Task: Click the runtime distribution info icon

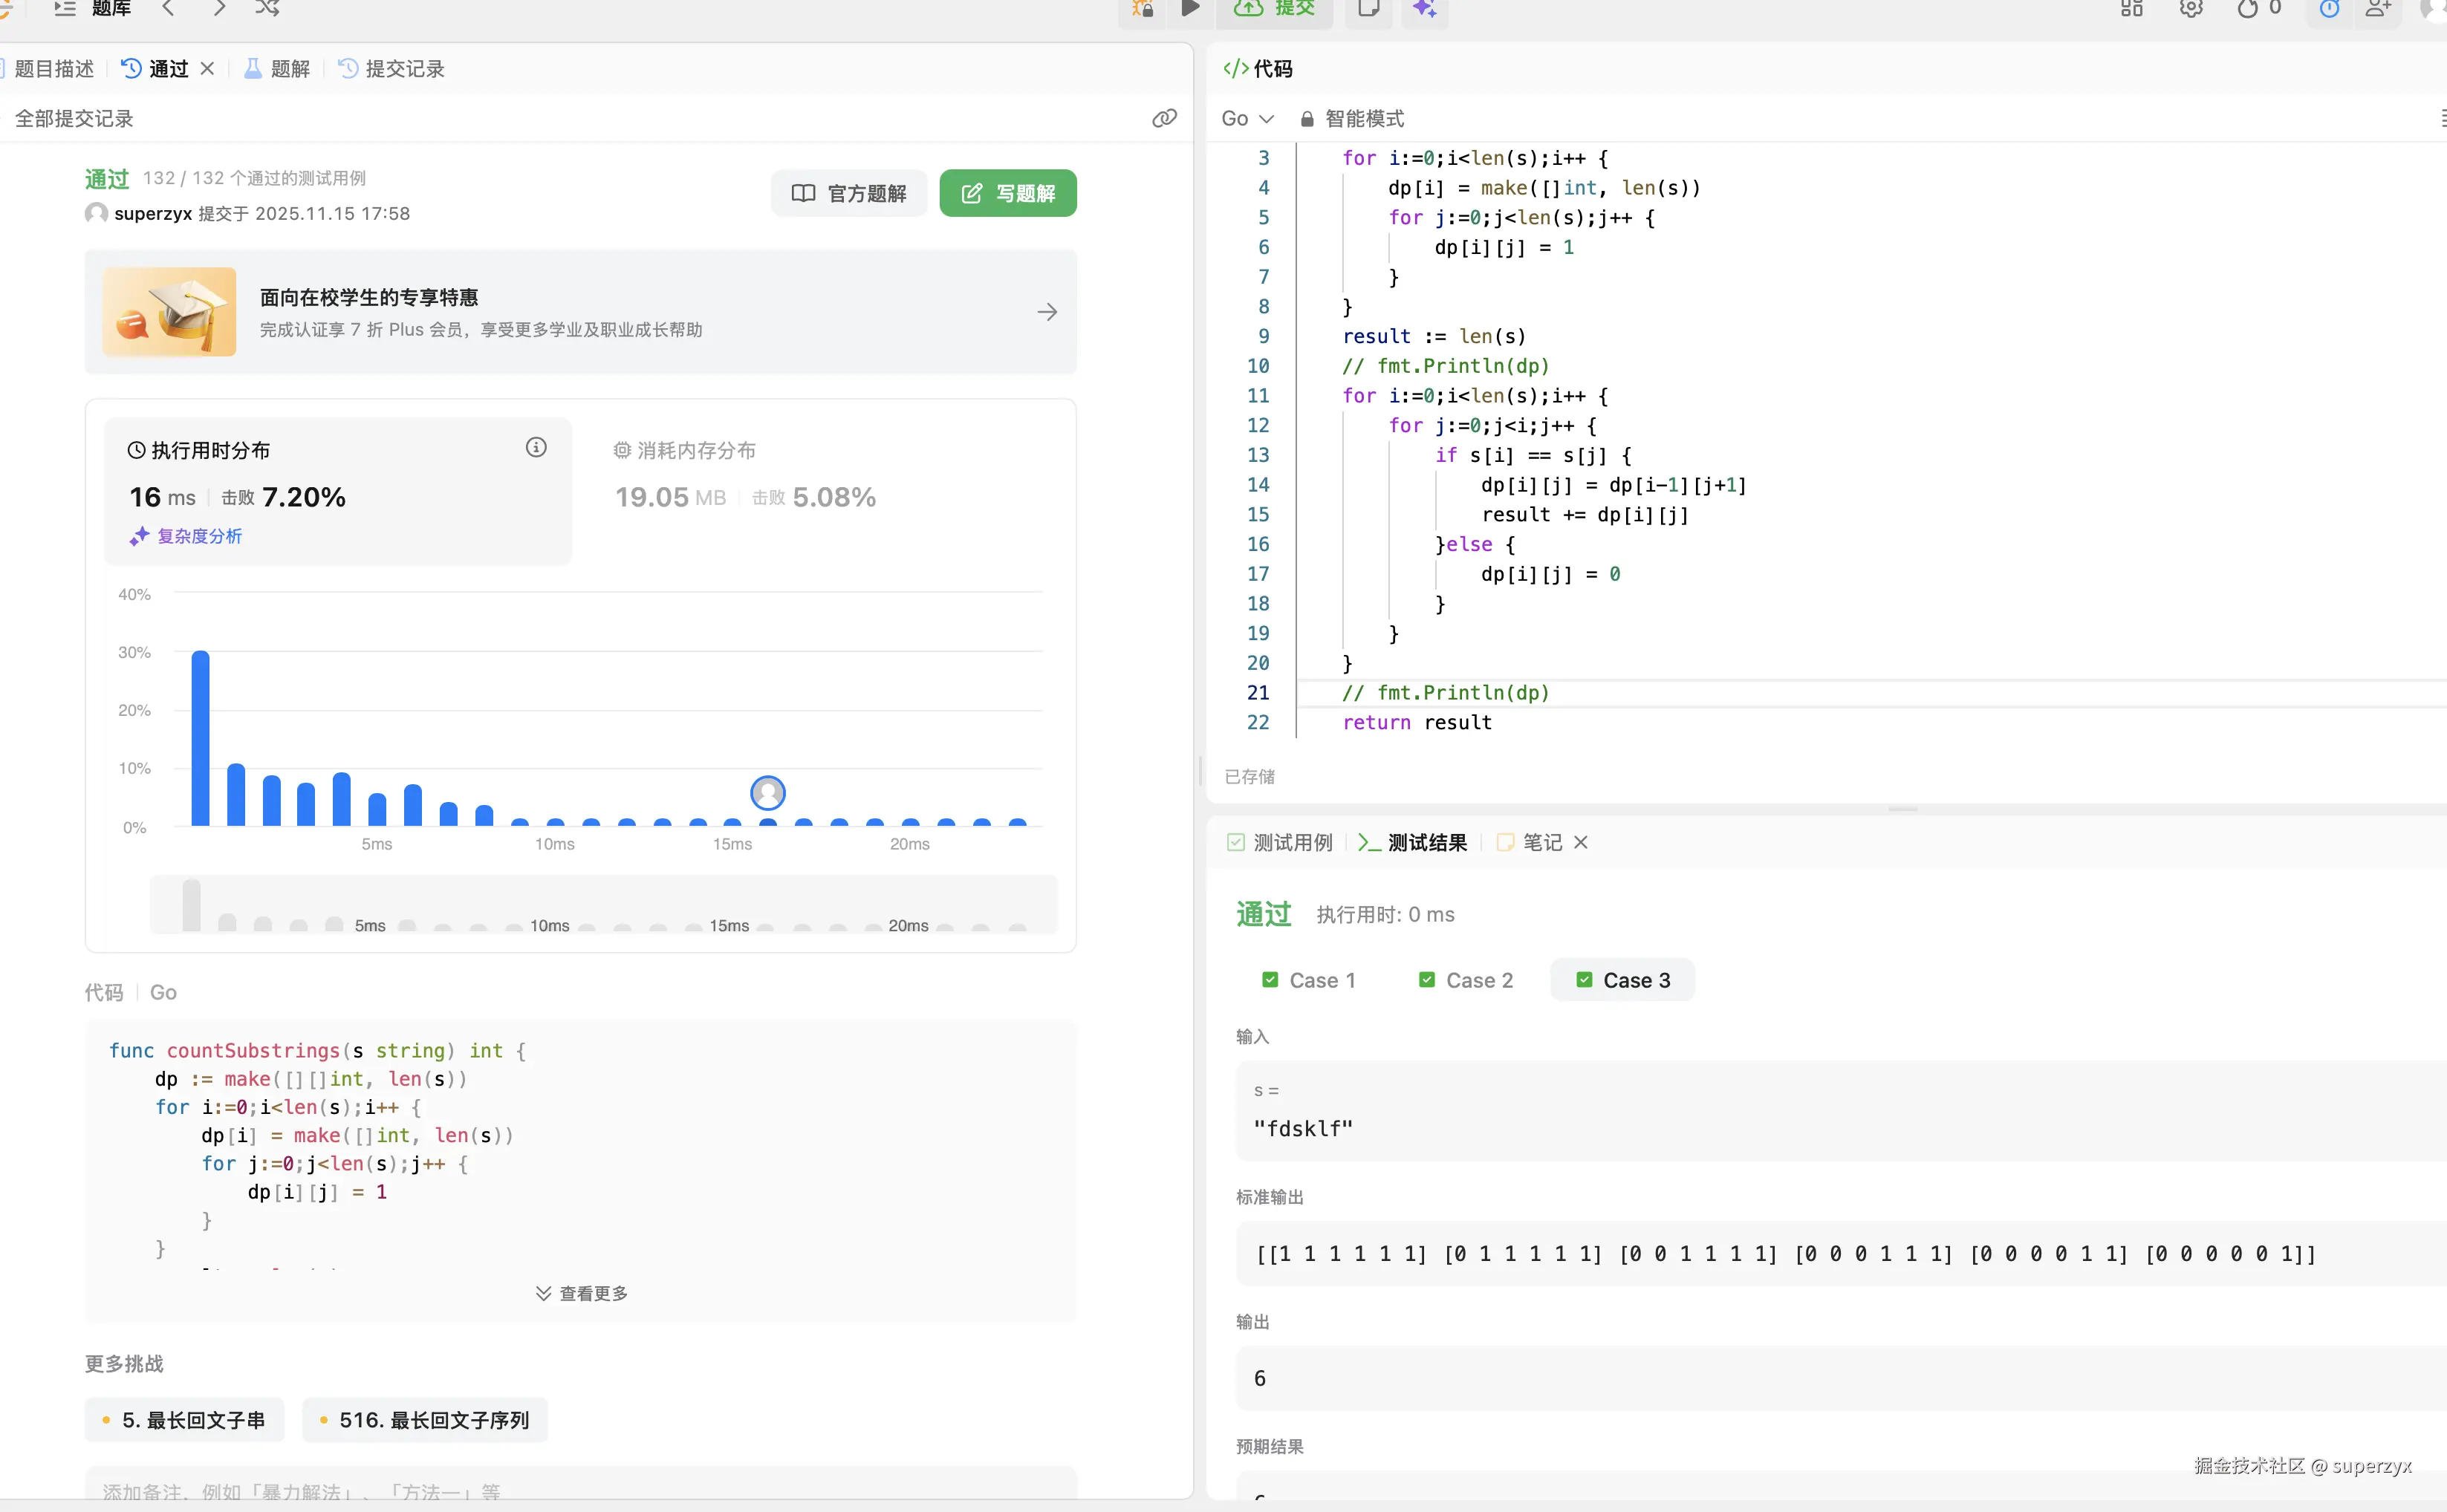Action: (536, 447)
